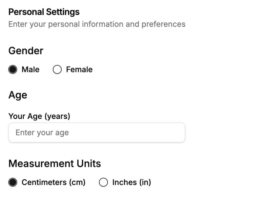Click the 'Female' option label text

[x=79, y=70]
